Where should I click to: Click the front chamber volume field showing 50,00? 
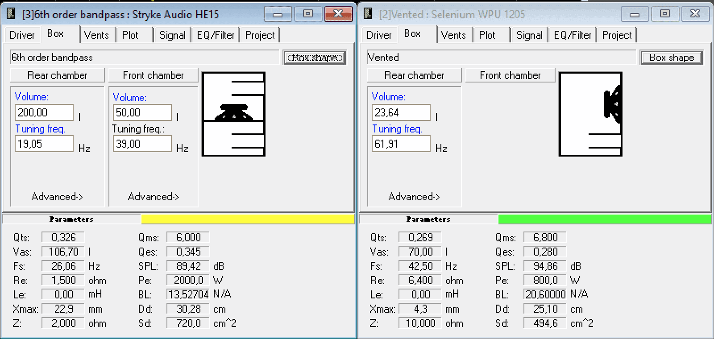[x=142, y=112]
